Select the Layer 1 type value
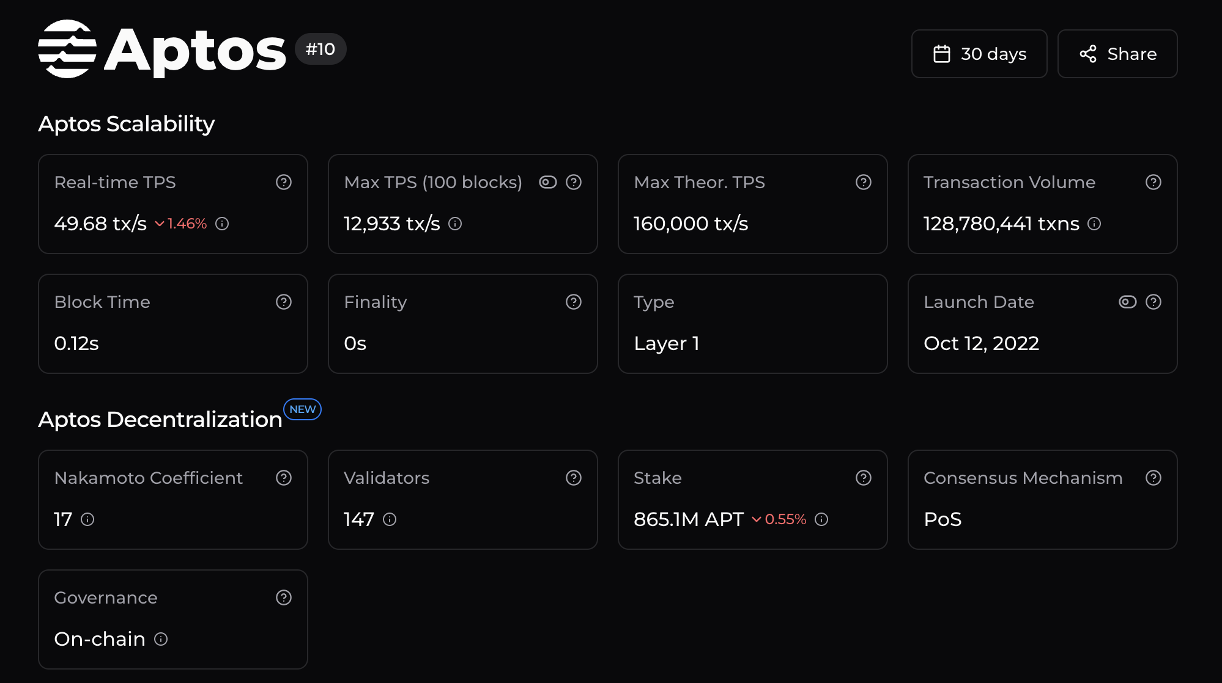The image size is (1222, 683). pyautogui.click(x=667, y=343)
